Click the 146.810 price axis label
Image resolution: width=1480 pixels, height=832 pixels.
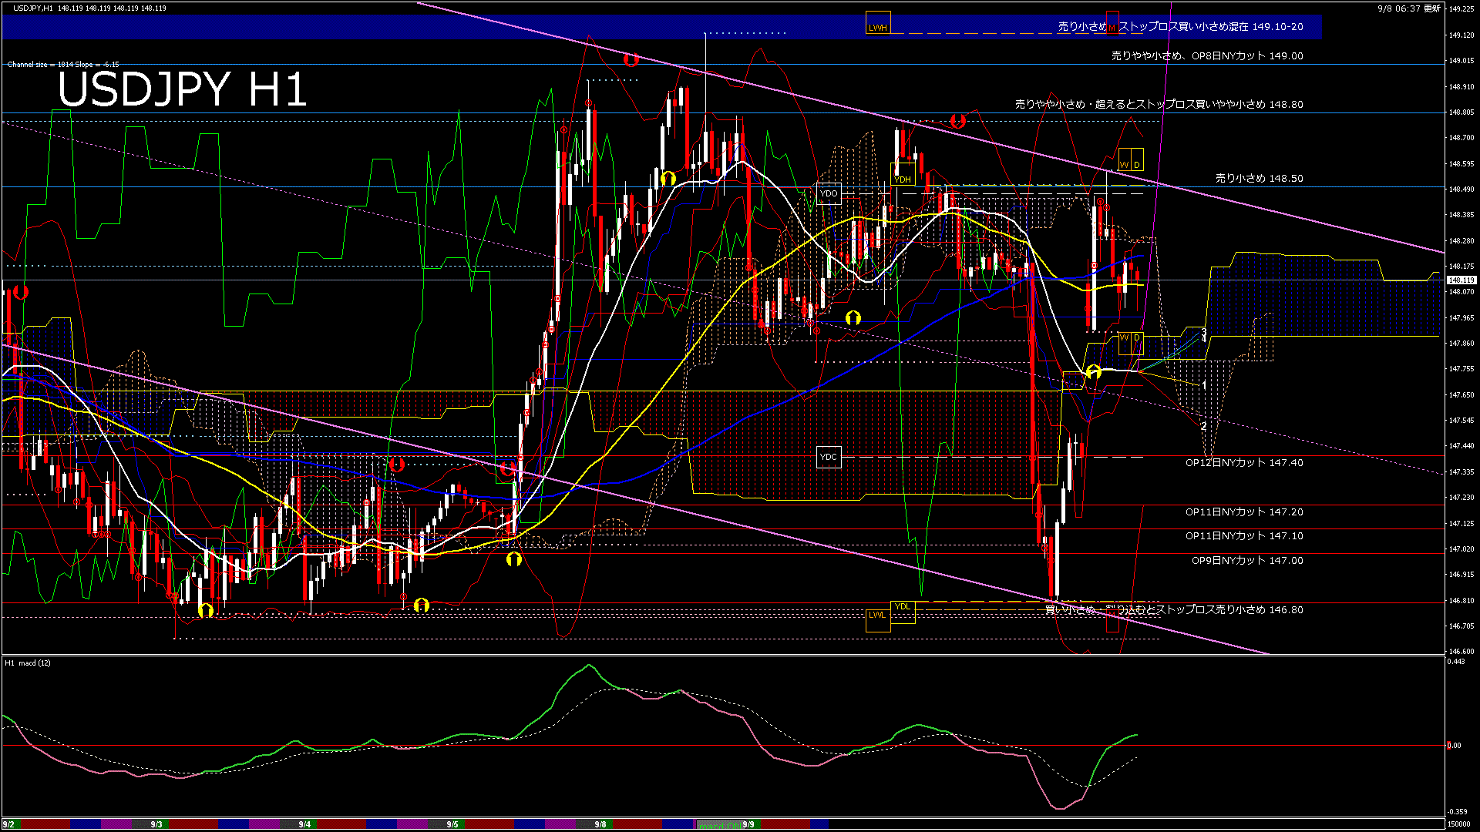pyautogui.click(x=1461, y=601)
